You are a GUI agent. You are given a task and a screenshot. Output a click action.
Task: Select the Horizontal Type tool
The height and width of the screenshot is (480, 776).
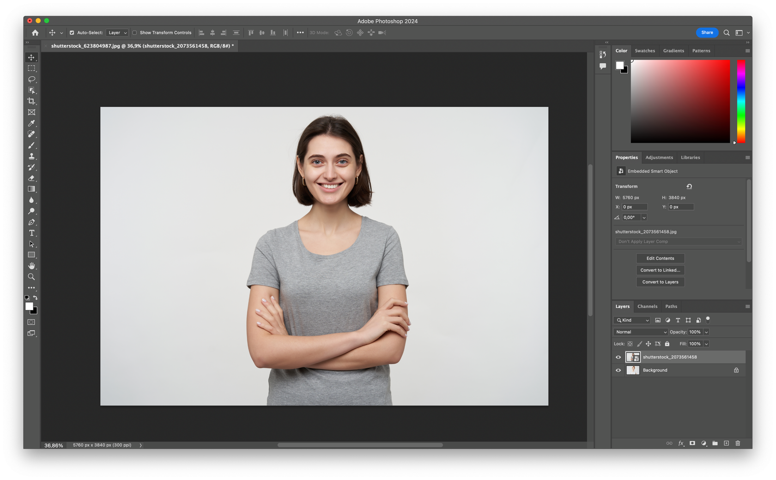[31, 233]
